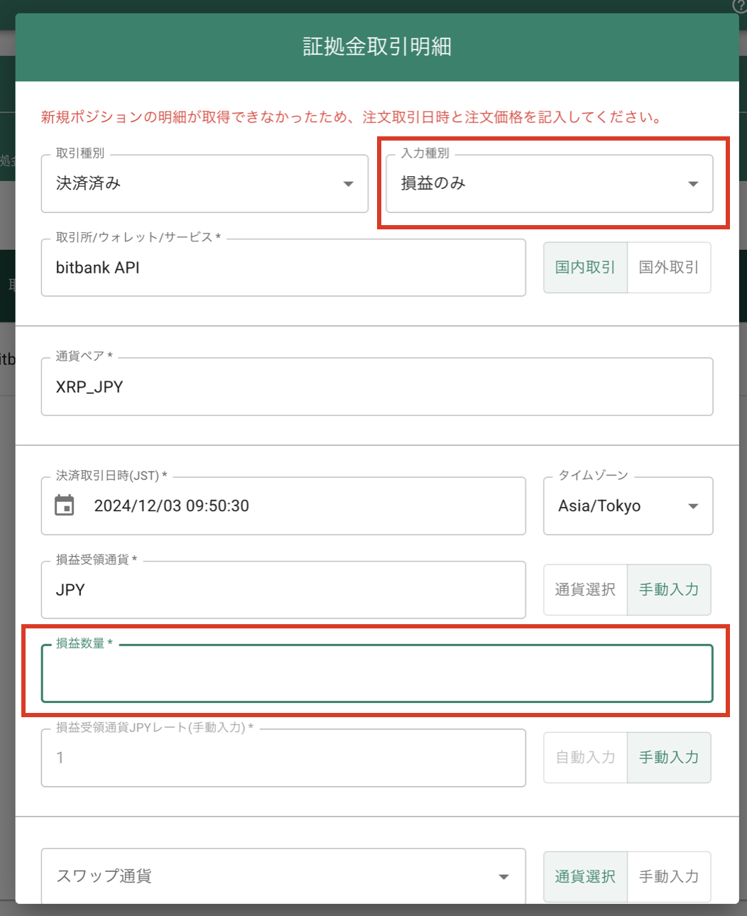Open the 取引種別 dropdown showing 決済済み
This screenshot has width=747, height=916.
[x=205, y=184]
